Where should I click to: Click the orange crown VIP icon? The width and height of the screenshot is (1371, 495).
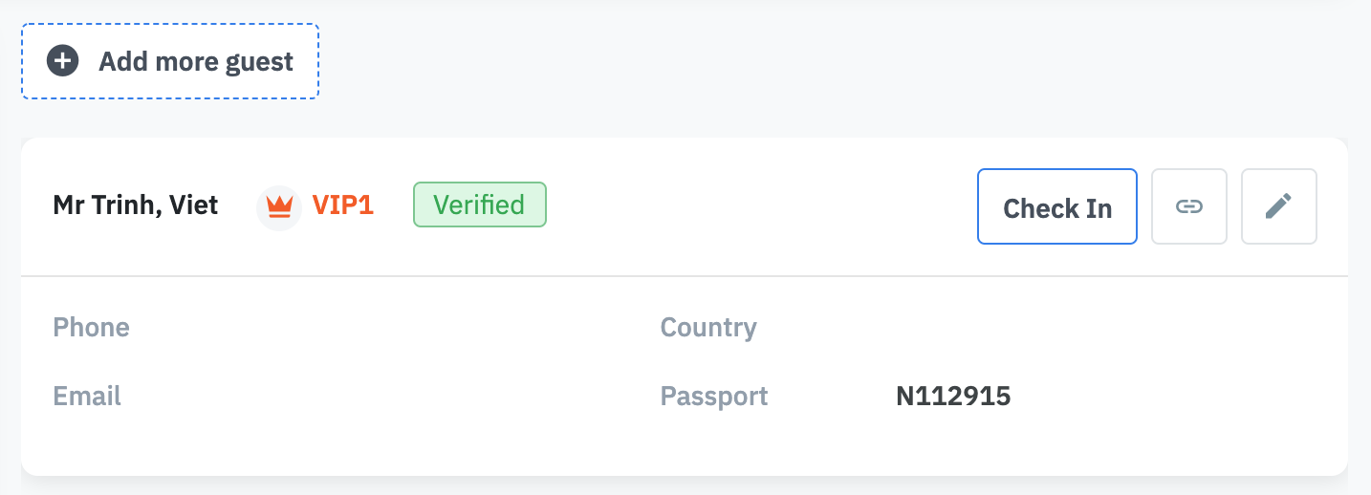(x=279, y=205)
